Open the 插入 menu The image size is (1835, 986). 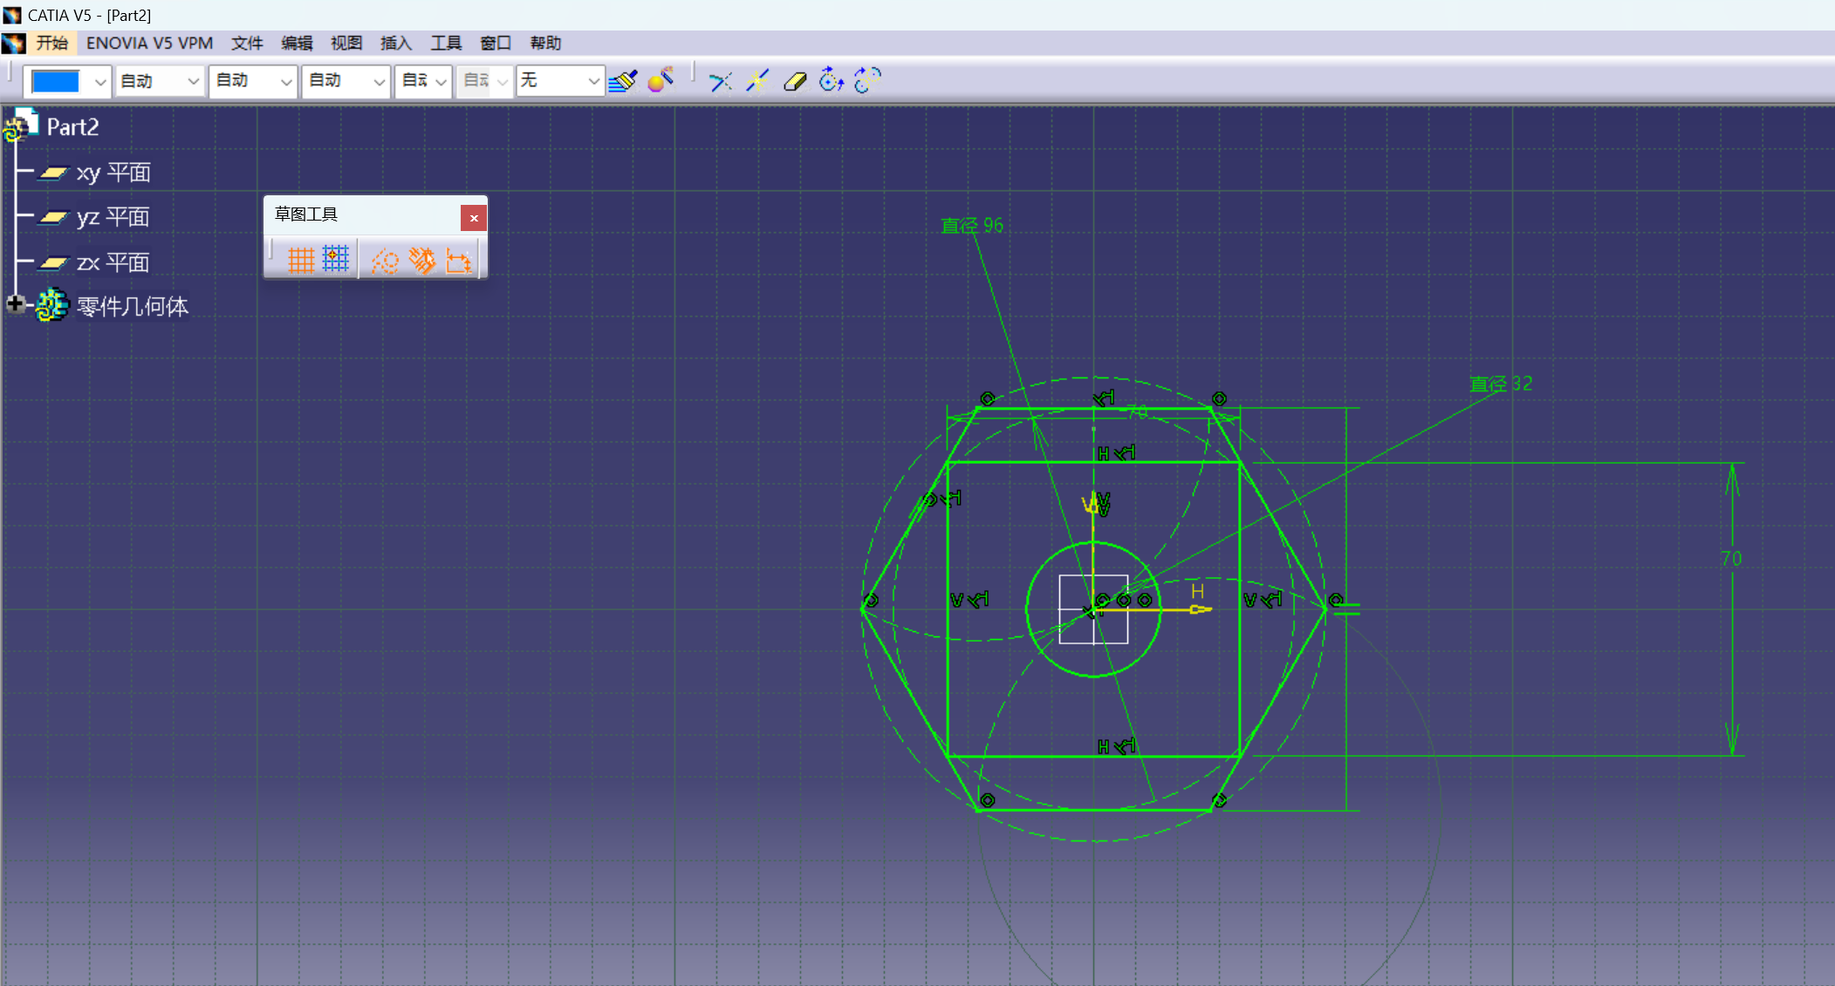click(x=395, y=43)
